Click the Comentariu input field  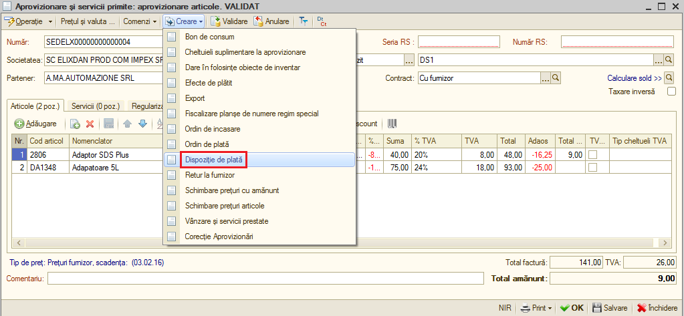click(x=265, y=279)
